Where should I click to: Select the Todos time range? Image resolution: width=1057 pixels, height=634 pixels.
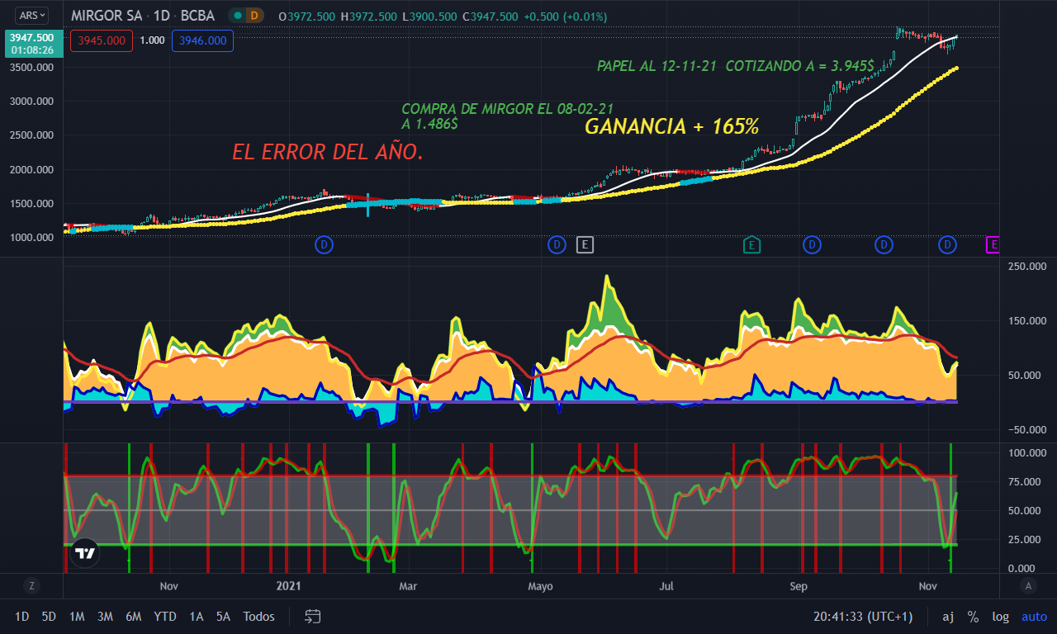[258, 617]
